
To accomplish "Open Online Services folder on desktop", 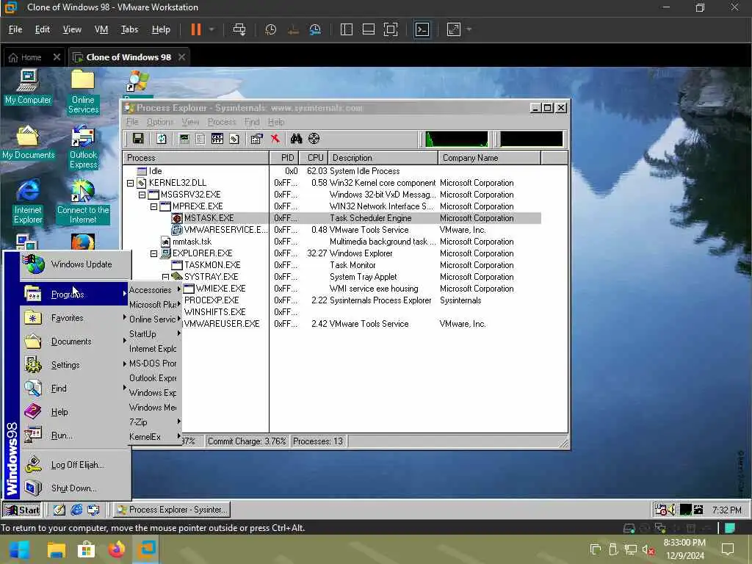I will (83, 92).
